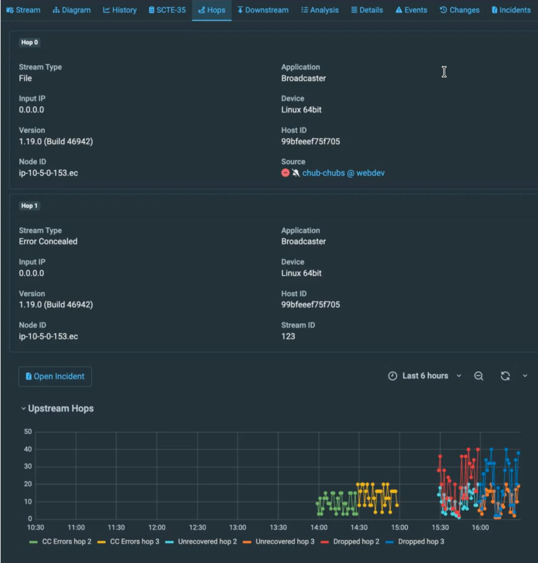Toggle CC Errors hop 3 legend series
Viewport: 538px width, 563px height.
(128, 542)
